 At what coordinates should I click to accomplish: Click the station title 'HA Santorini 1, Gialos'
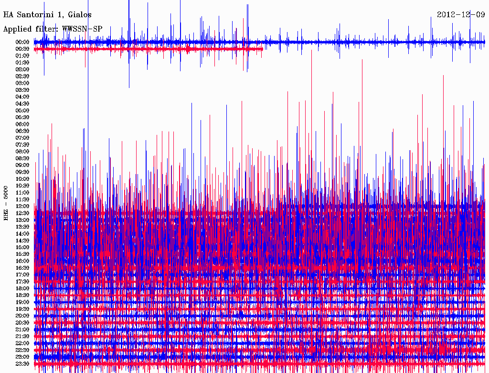click(x=47, y=15)
